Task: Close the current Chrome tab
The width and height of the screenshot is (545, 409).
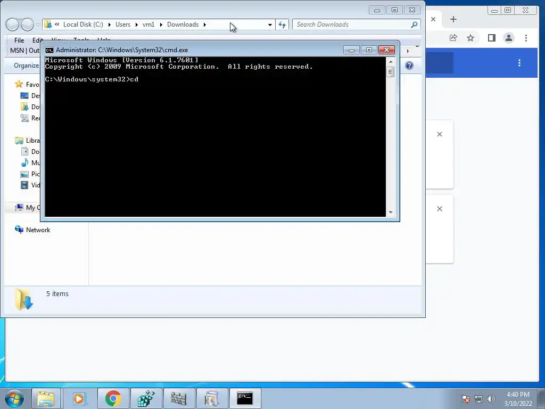Action: [x=433, y=20]
